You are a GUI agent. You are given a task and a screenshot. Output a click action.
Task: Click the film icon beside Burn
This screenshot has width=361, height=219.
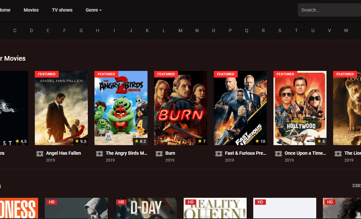click(159, 154)
